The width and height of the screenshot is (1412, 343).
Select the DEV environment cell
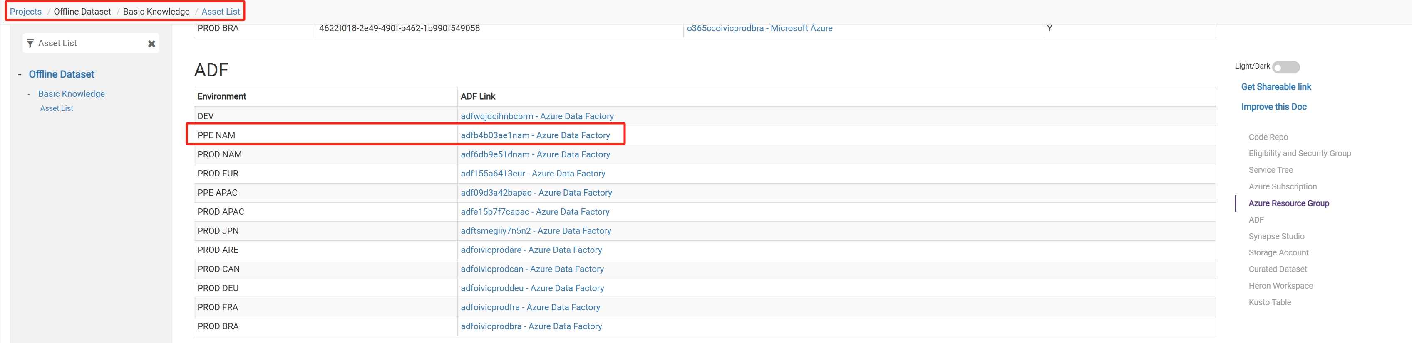(x=325, y=117)
